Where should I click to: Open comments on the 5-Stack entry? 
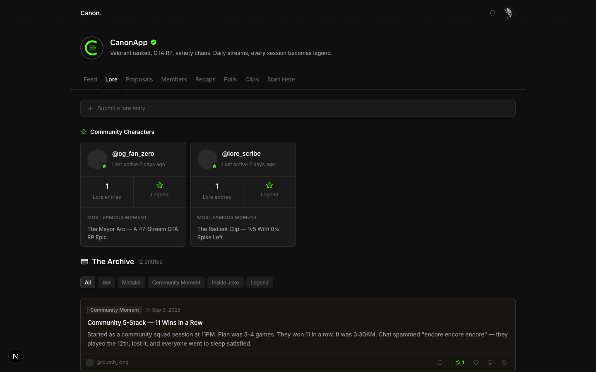tap(440, 362)
